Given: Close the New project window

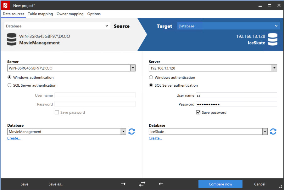Looking at the screenshot, I should coord(279,5).
